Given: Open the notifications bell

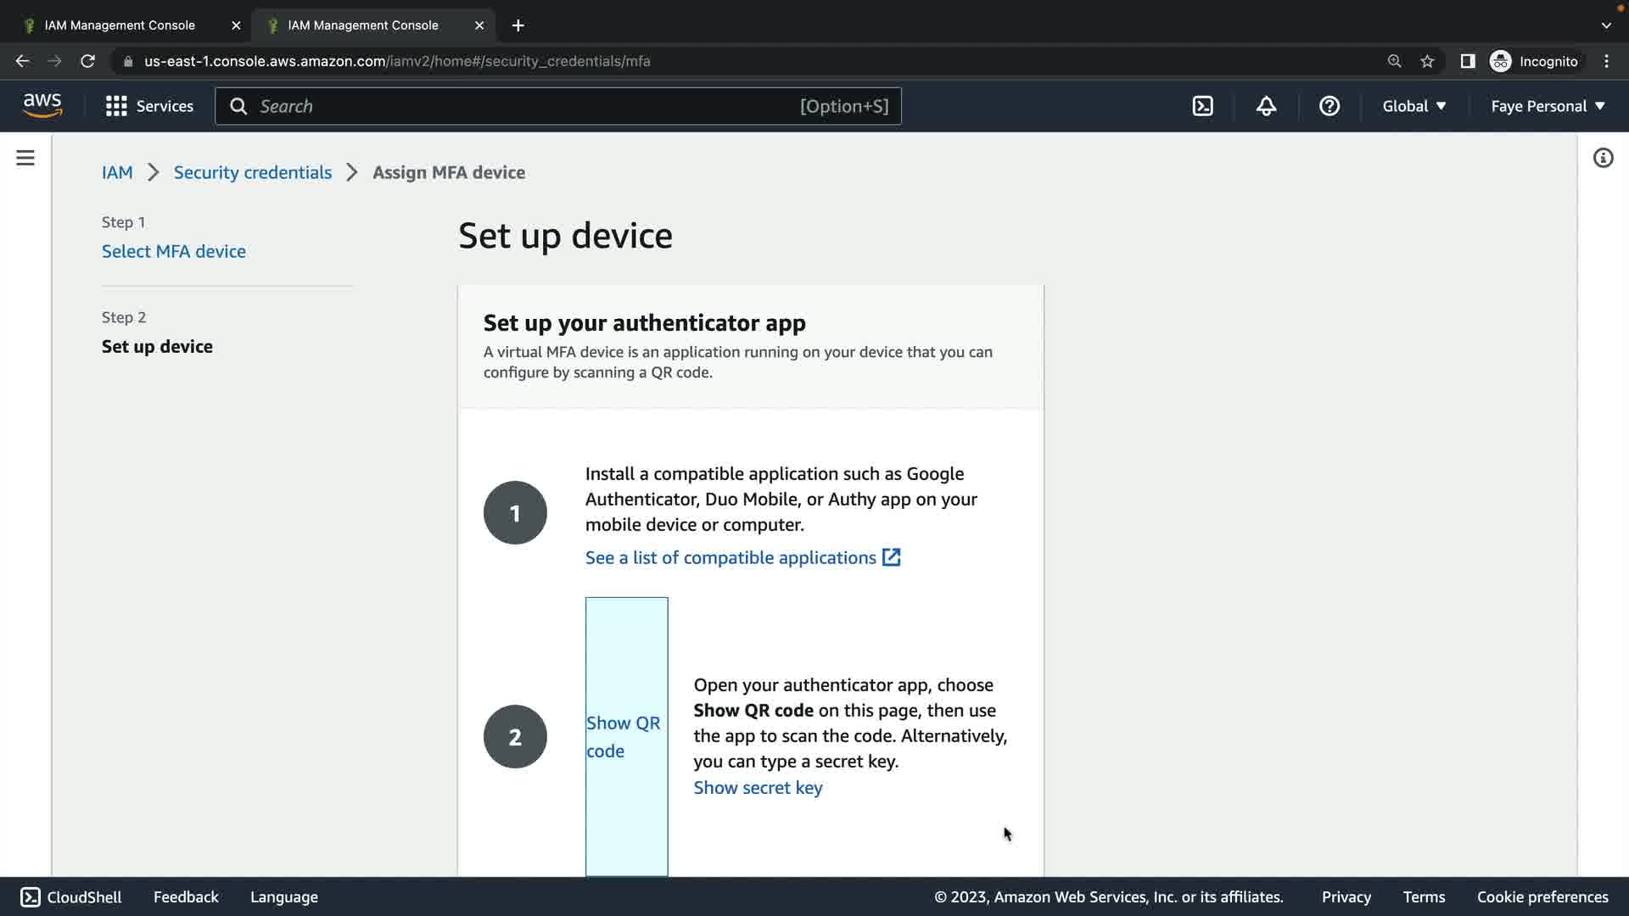Looking at the screenshot, I should click(x=1266, y=106).
